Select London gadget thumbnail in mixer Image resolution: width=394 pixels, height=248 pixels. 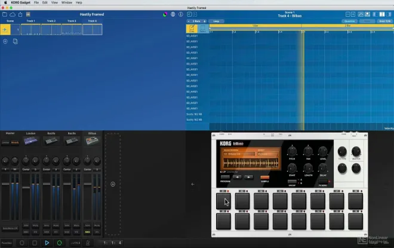[x=30, y=141]
